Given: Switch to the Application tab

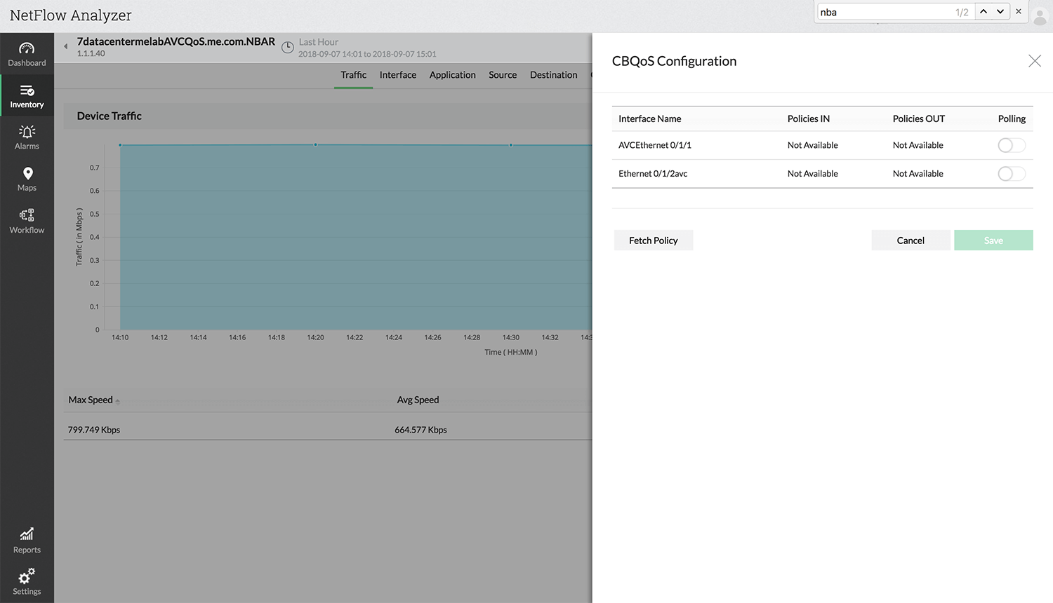Looking at the screenshot, I should pyautogui.click(x=452, y=74).
